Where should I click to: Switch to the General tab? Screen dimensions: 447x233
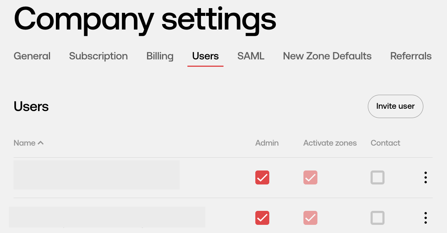point(32,56)
